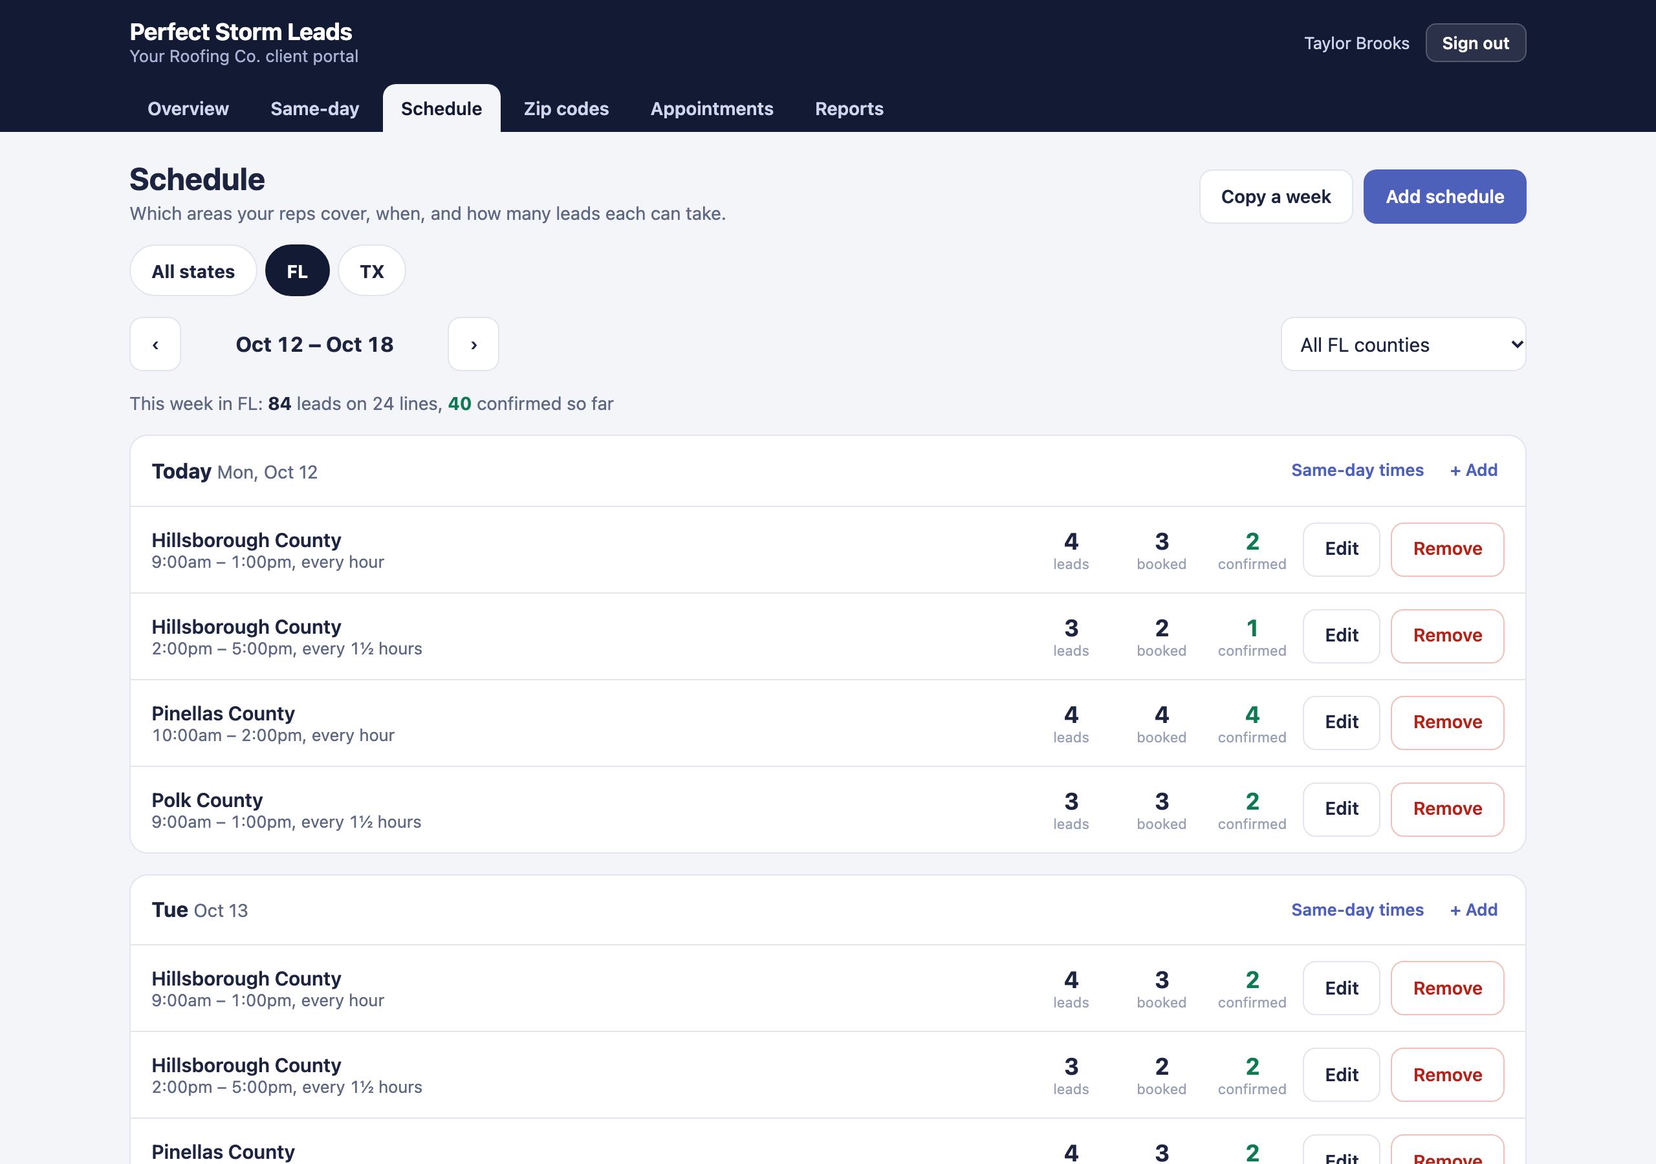Select the FL state filter
Screen dimensions: 1656x1164
297,271
